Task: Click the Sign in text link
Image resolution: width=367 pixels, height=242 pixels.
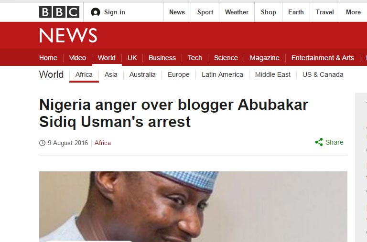Action: (x=115, y=12)
